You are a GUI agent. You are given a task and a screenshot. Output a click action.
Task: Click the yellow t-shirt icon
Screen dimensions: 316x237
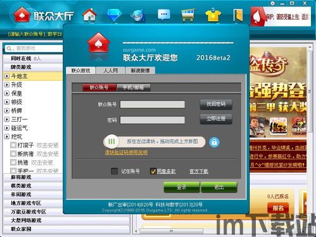pyautogui.click(x=213, y=15)
